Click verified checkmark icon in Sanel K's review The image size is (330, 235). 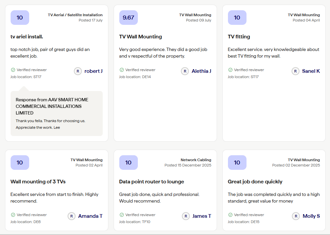click(x=230, y=70)
